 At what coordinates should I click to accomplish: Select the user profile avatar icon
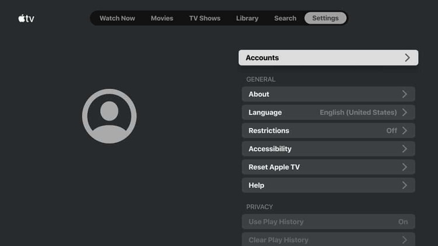(x=109, y=116)
